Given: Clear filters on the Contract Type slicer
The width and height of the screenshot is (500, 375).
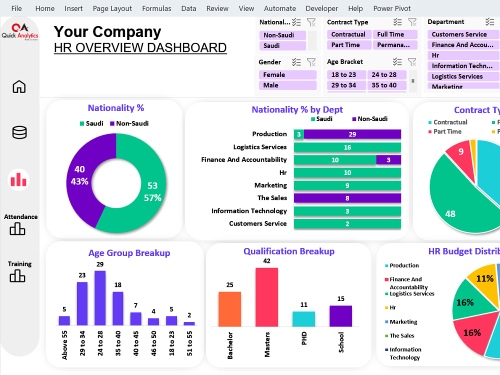Looking at the screenshot, I should [x=412, y=22].
